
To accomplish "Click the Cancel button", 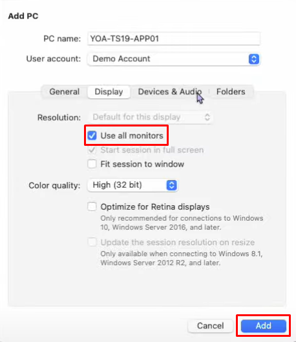I will pos(211,326).
